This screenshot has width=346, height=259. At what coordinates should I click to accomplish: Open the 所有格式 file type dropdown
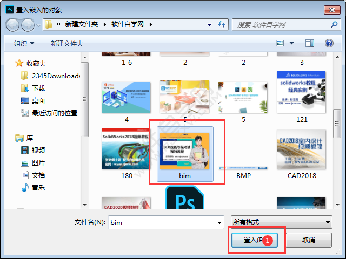point(281,222)
